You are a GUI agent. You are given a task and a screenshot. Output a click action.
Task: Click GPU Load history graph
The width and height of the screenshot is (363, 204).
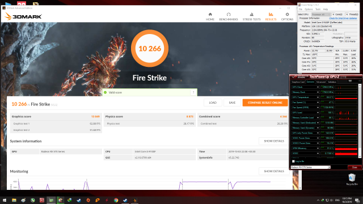click(346, 113)
